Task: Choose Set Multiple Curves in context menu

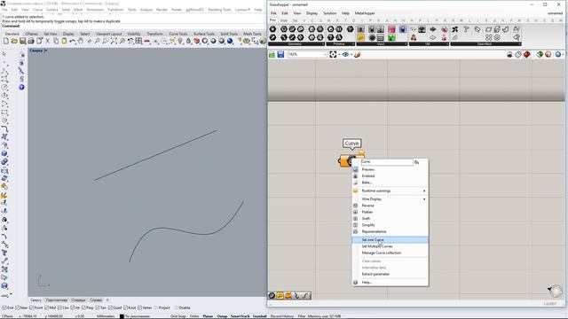Action: click(x=390, y=246)
